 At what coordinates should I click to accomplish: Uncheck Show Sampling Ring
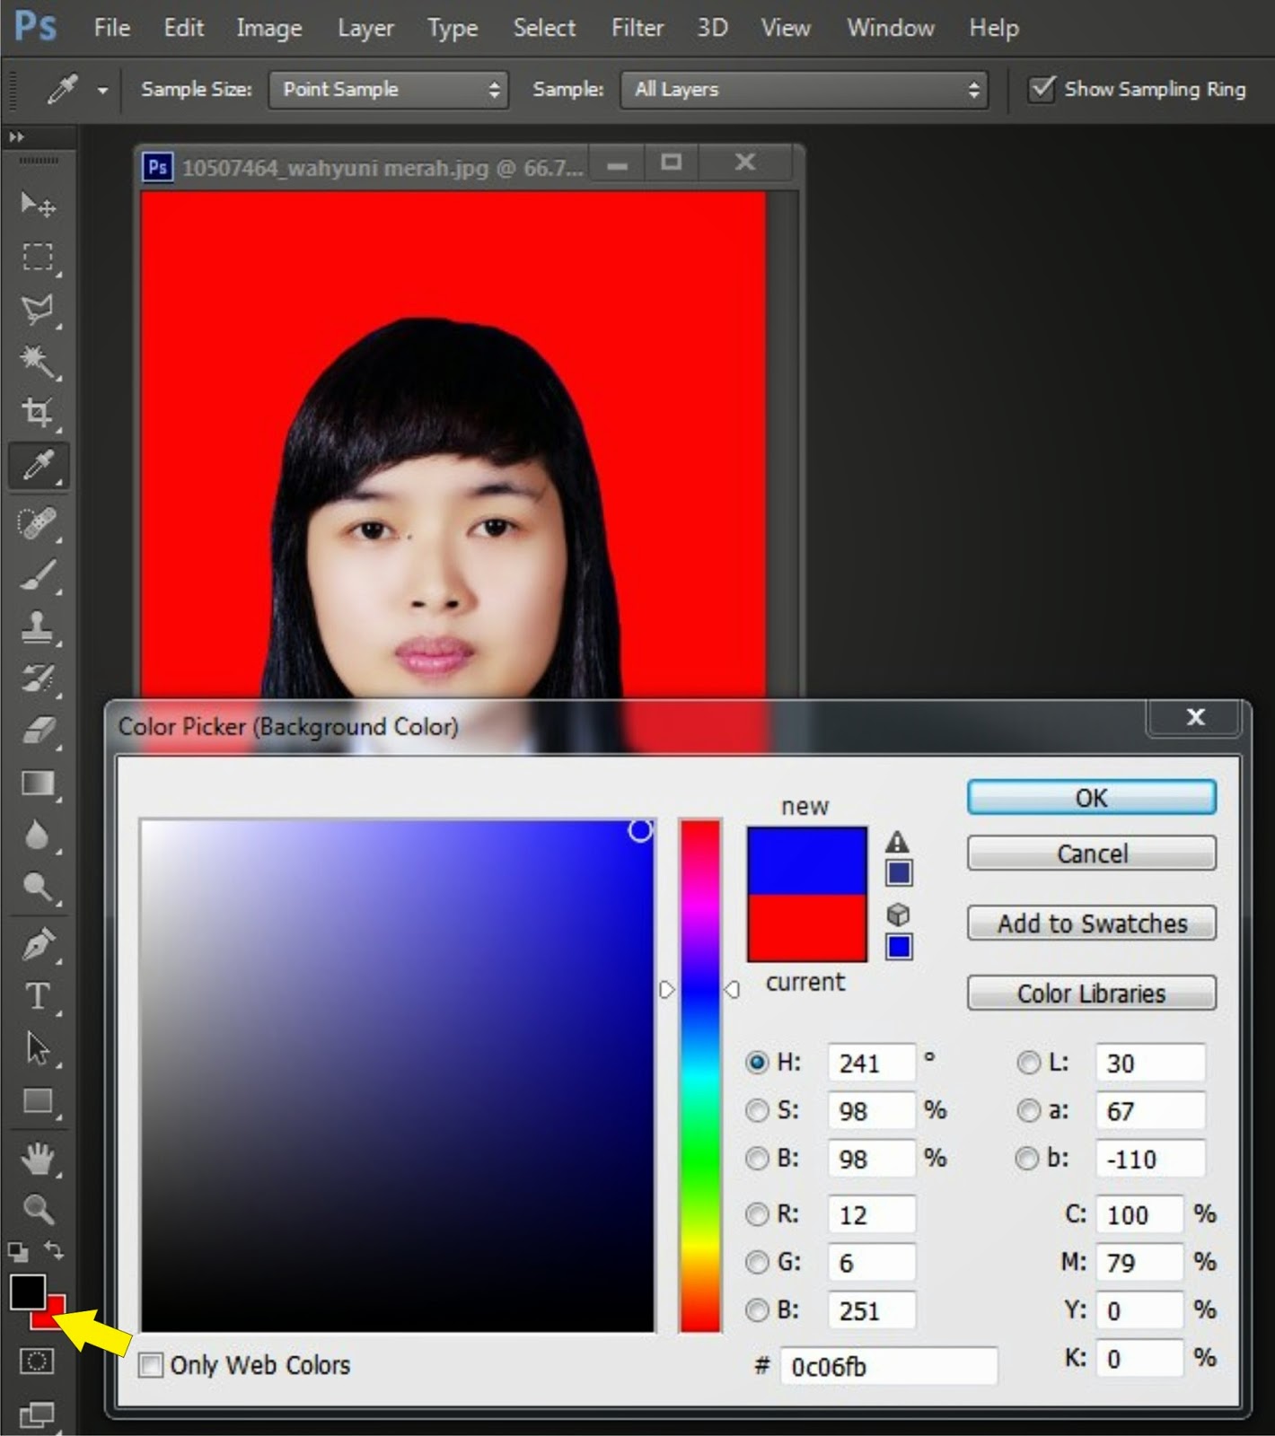pyautogui.click(x=1041, y=89)
